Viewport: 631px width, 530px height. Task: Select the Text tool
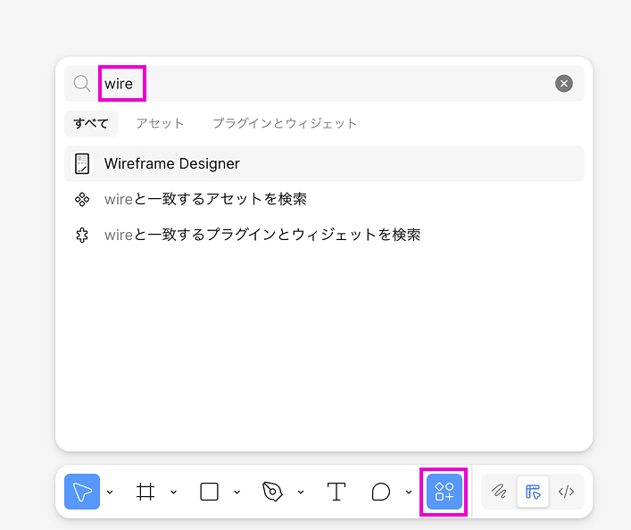[336, 492]
